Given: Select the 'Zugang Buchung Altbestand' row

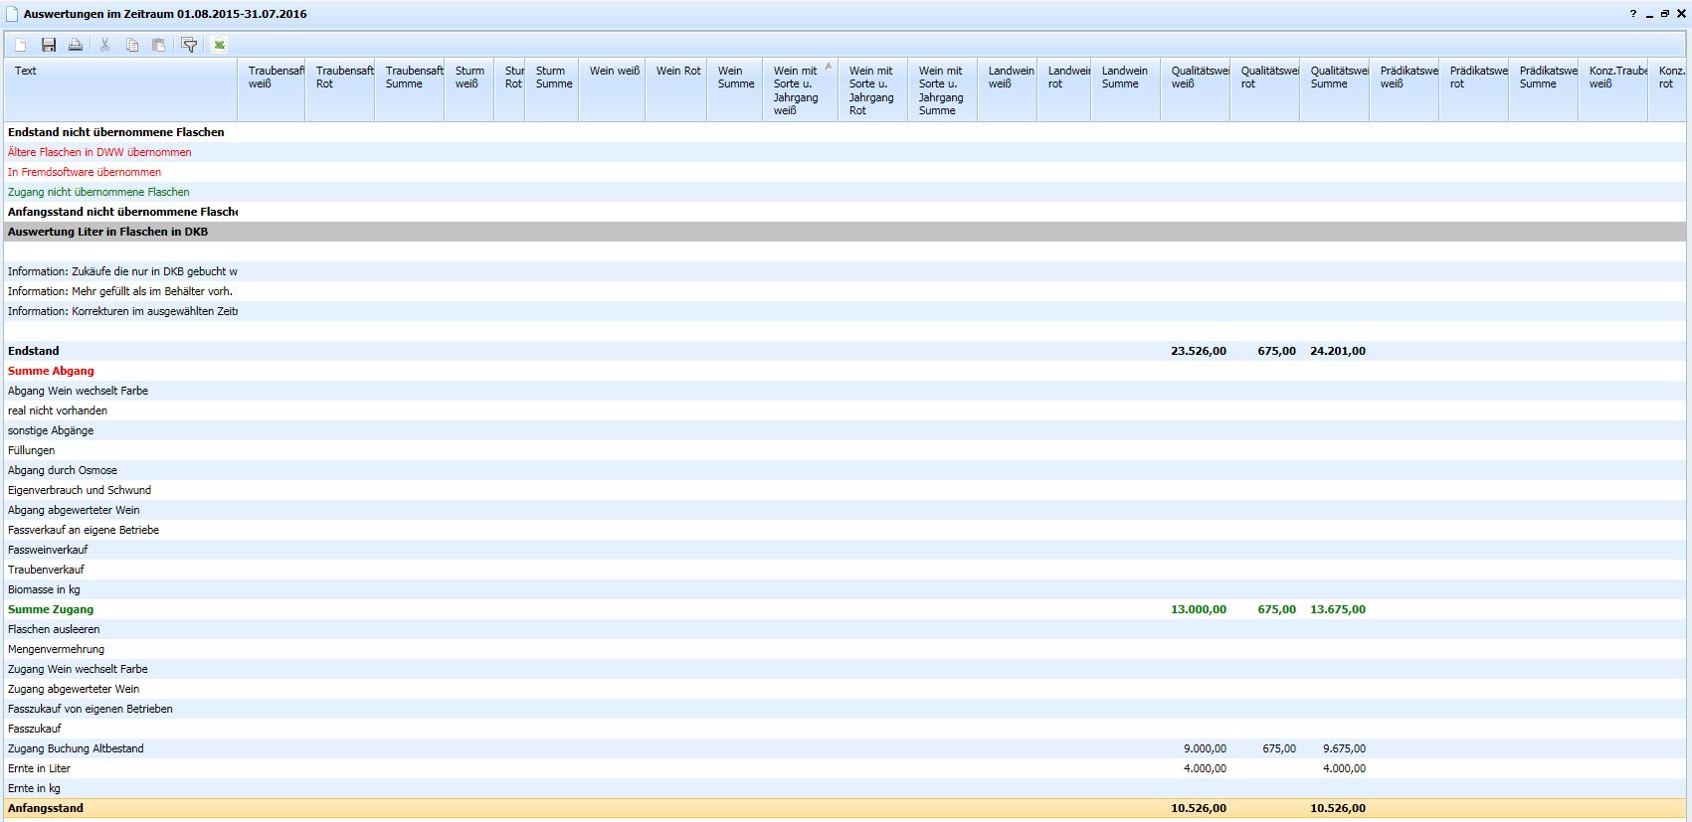Looking at the screenshot, I should 77,748.
